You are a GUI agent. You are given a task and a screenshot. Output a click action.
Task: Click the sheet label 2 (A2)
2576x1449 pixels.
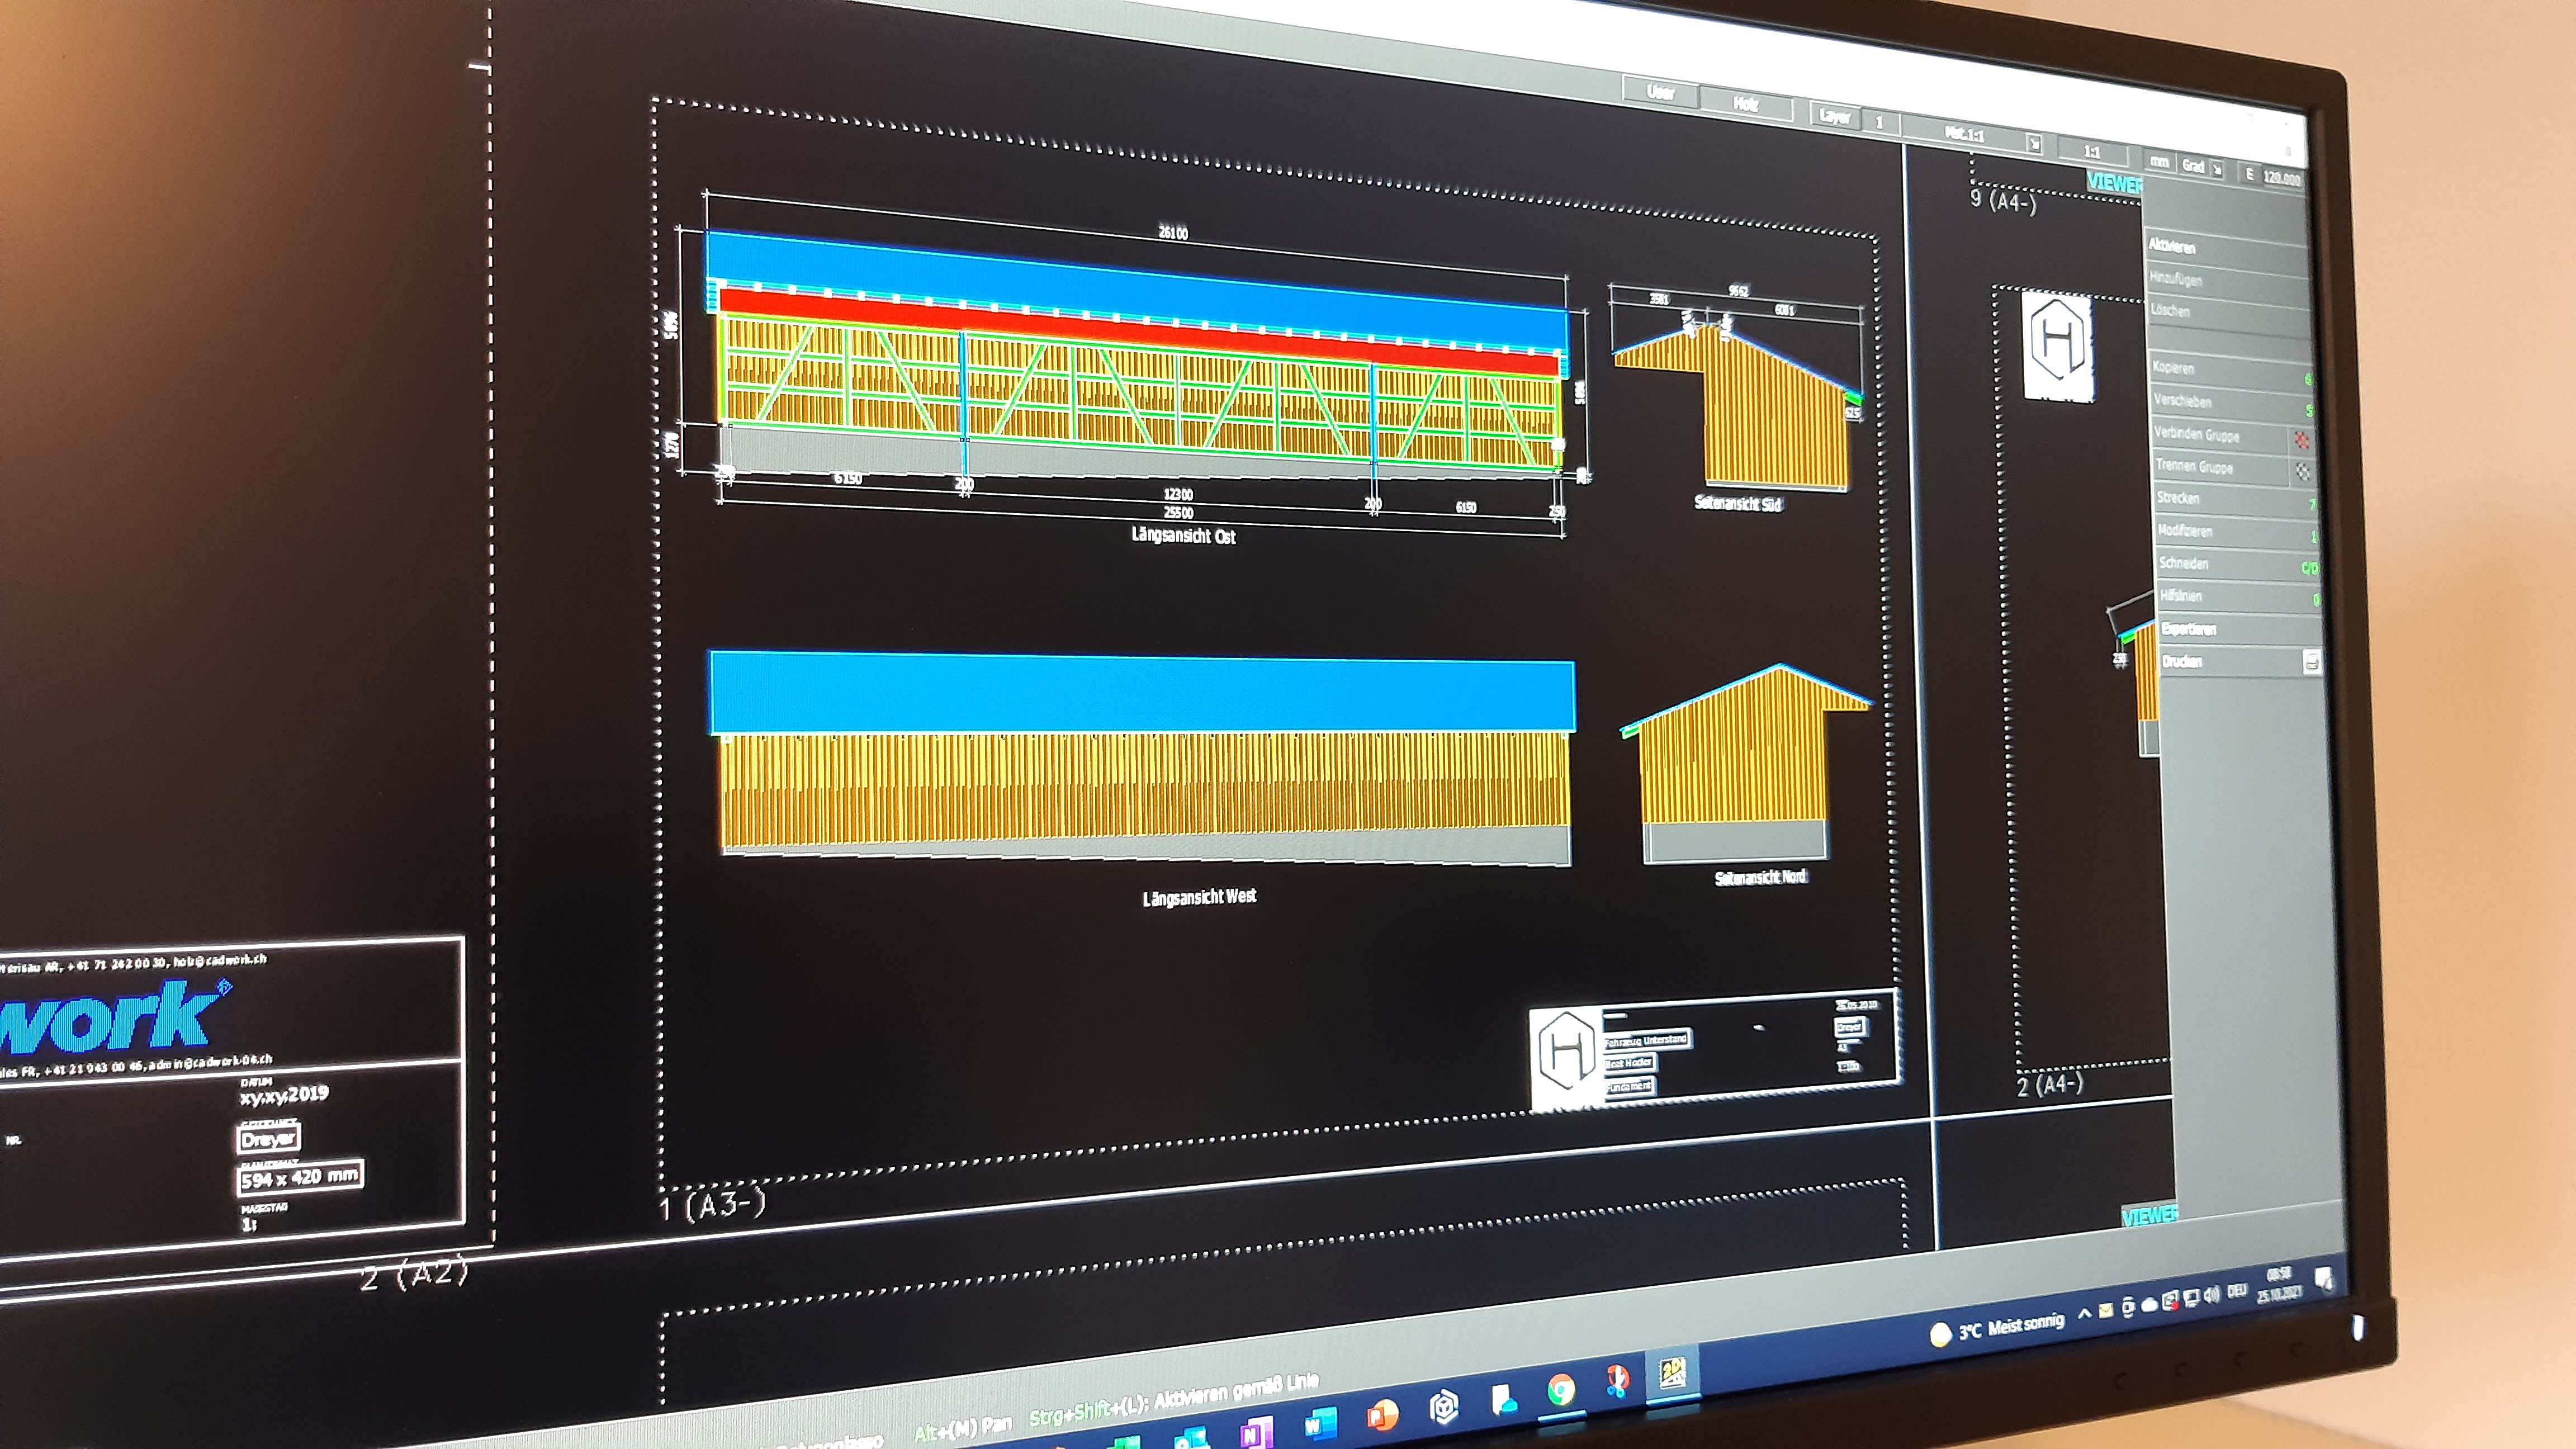click(x=413, y=1275)
